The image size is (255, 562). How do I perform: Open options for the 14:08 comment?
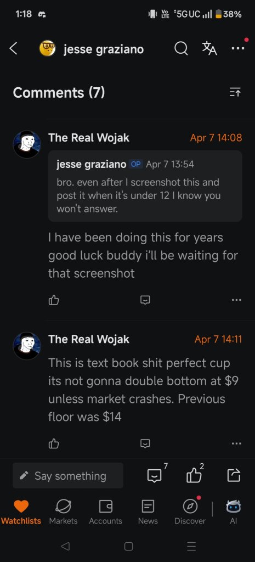(x=236, y=300)
